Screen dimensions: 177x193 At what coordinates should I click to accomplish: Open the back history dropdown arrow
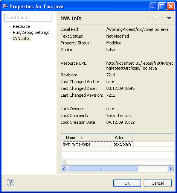pos(148,18)
